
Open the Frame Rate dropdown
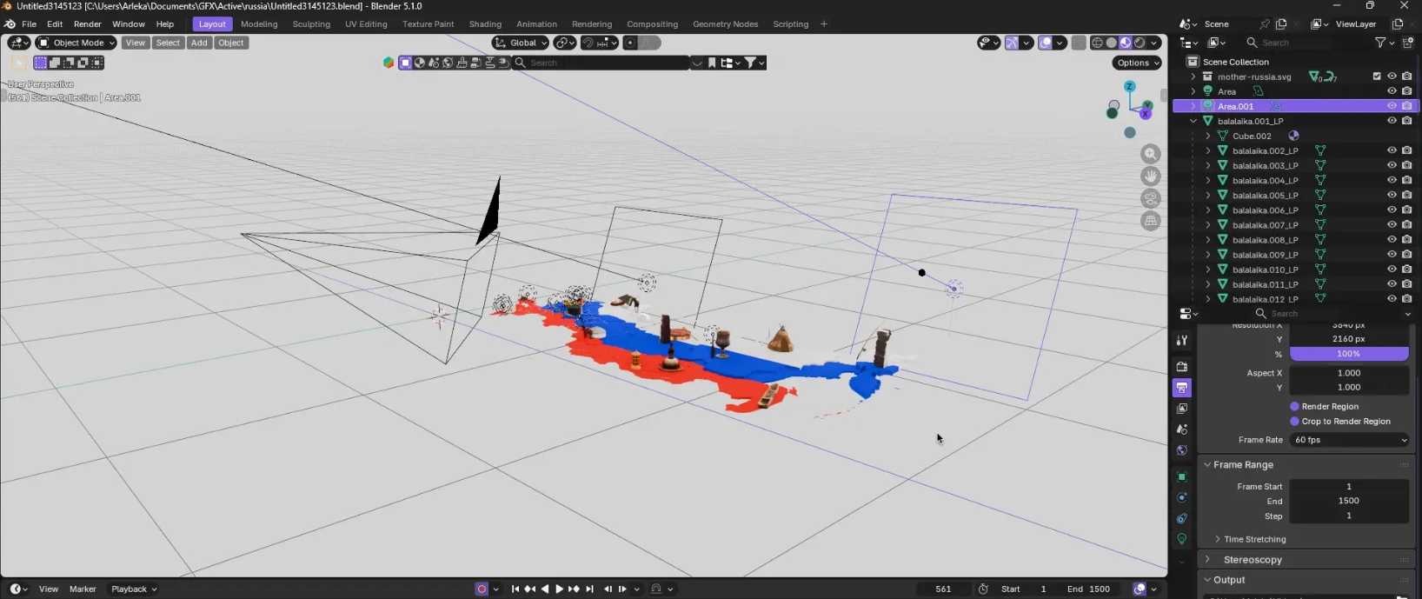(x=1349, y=440)
